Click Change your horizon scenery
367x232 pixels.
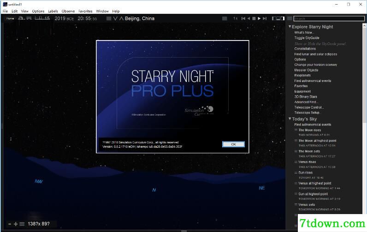[x=315, y=65]
